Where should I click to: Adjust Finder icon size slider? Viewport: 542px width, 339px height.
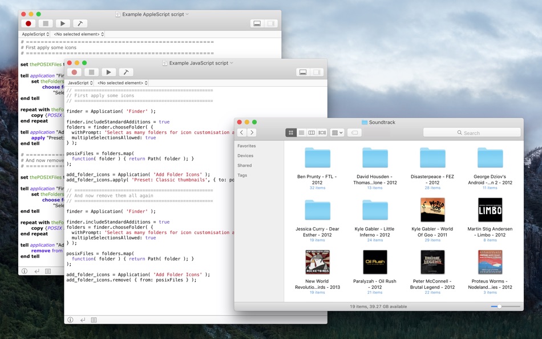pyautogui.click(x=505, y=306)
